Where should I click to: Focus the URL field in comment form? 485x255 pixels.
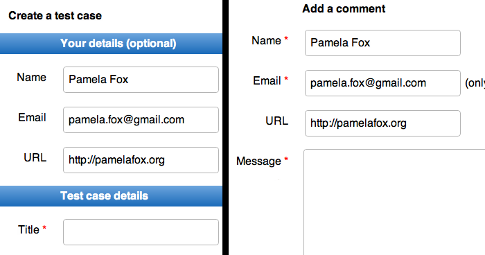(382, 123)
